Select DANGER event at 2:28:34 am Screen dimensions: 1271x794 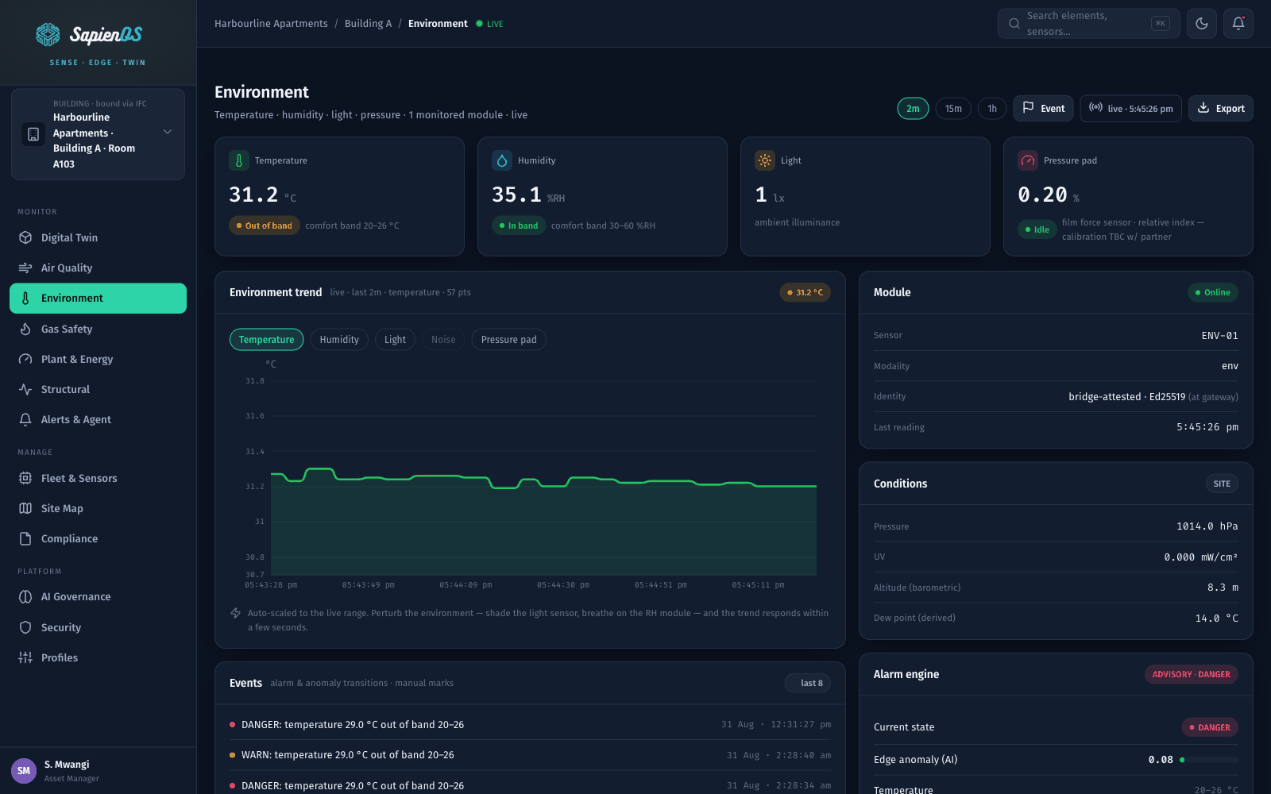point(530,785)
